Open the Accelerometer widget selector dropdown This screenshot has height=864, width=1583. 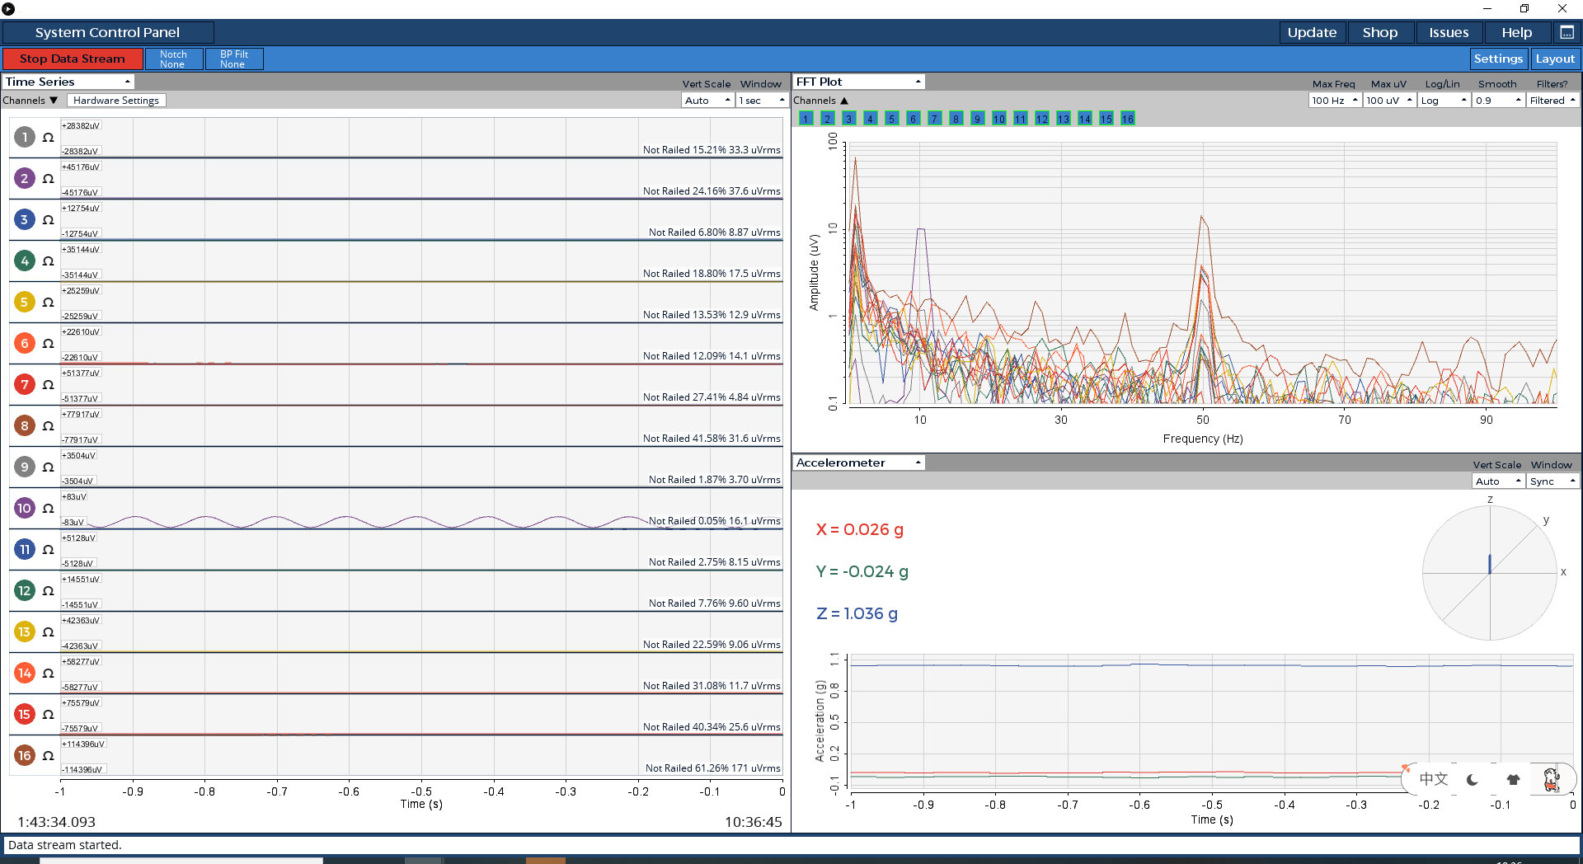pyautogui.click(x=857, y=463)
